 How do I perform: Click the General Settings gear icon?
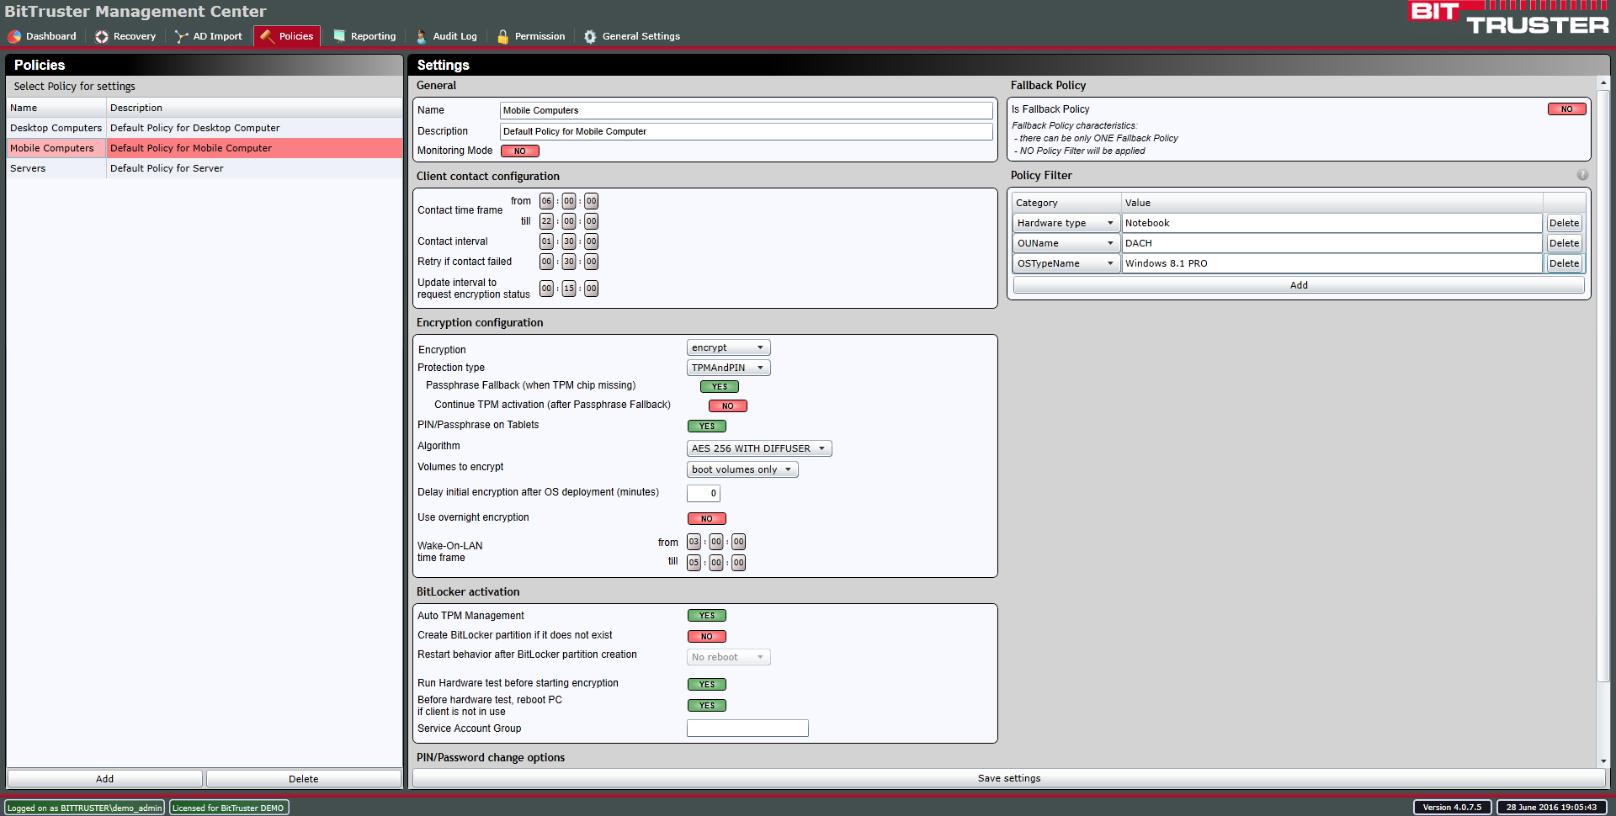click(590, 36)
